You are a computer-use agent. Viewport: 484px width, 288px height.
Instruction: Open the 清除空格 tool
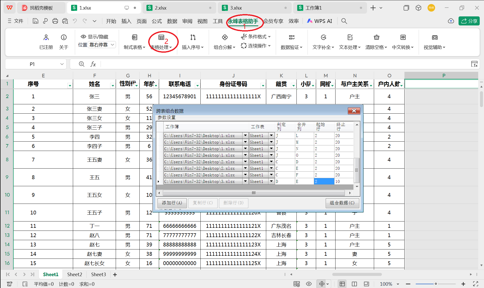376,42
